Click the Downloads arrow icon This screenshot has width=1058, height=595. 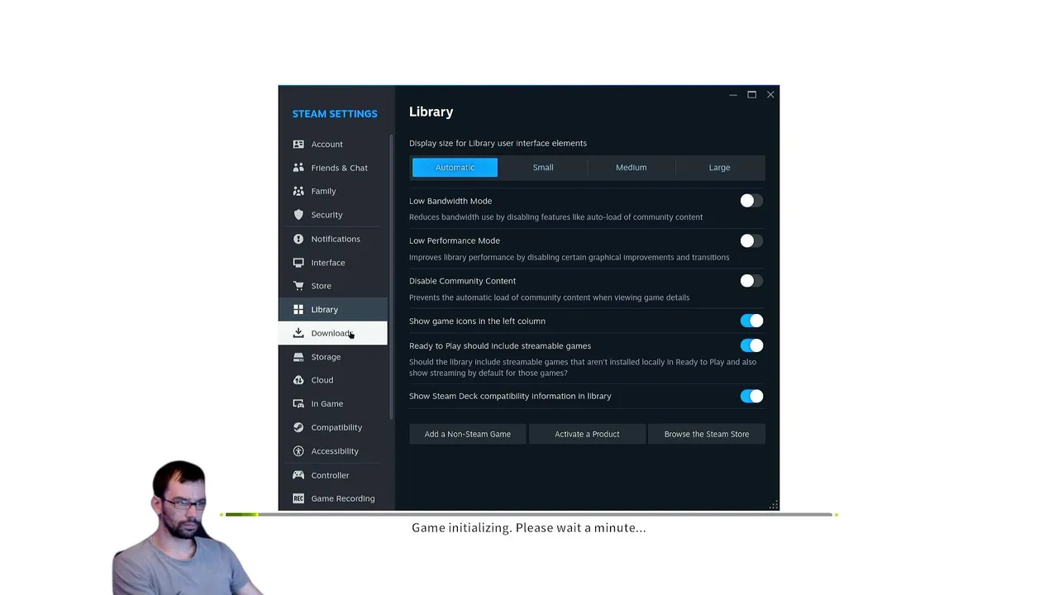pos(298,333)
